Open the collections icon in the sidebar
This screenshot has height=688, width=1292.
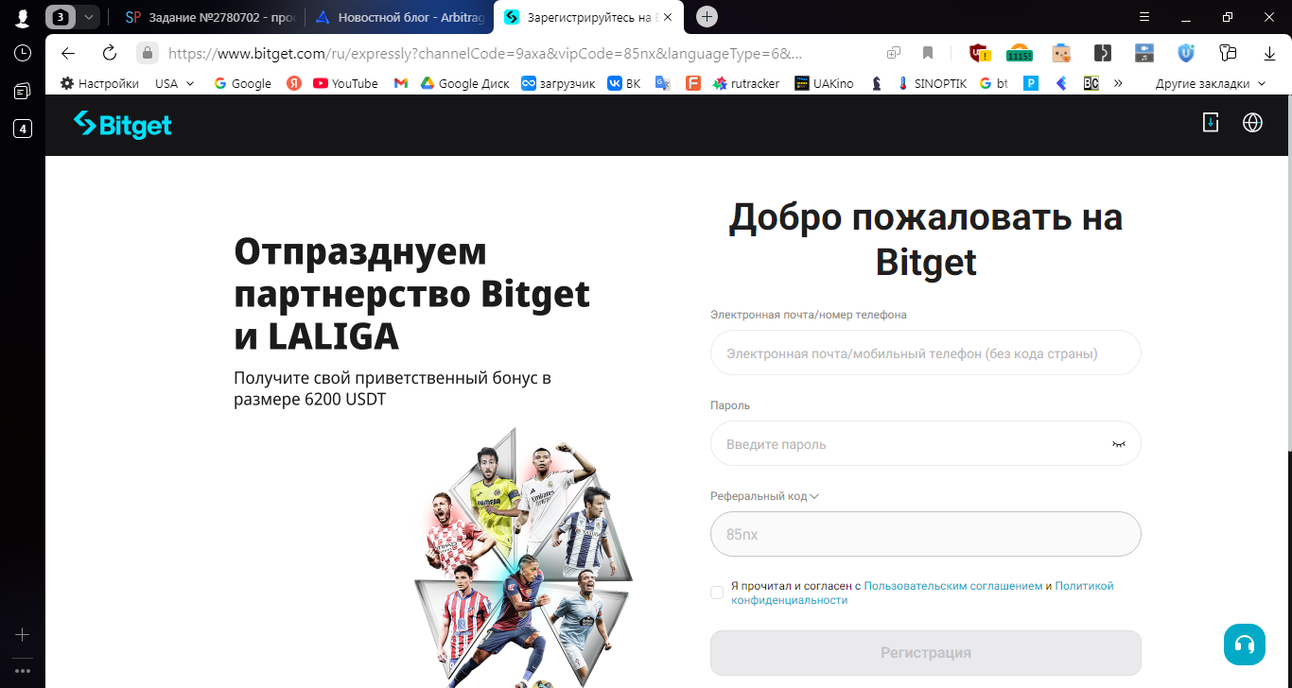pos(23,91)
